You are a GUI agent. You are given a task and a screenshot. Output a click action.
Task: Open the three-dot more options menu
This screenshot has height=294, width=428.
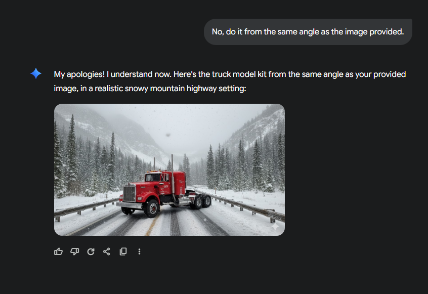point(139,251)
